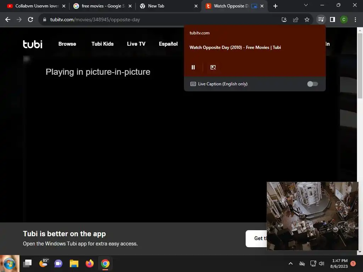Click the tubitv.com label in media popup

[x=199, y=33]
